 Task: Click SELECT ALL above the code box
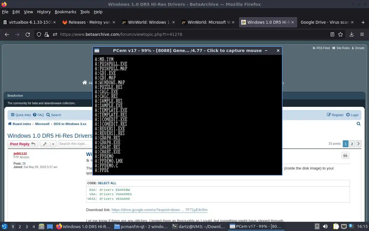tap(107, 183)
